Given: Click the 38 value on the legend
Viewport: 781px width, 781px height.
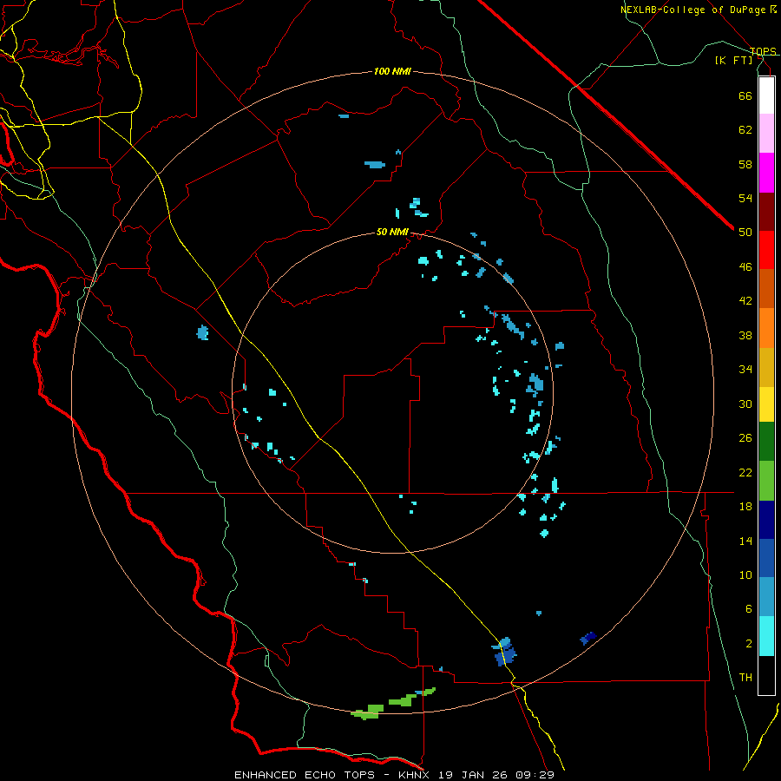Looking at the screenshot, I should pyautogui.click(x=745, y=335).
